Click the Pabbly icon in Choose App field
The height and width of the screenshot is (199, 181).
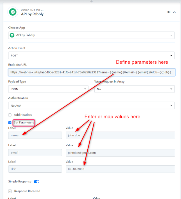[x=12, y=35]
